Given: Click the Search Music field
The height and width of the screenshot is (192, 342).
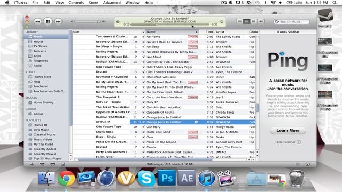Looking at the screenshot, I should pyautogui.click(x=291, y=21).
